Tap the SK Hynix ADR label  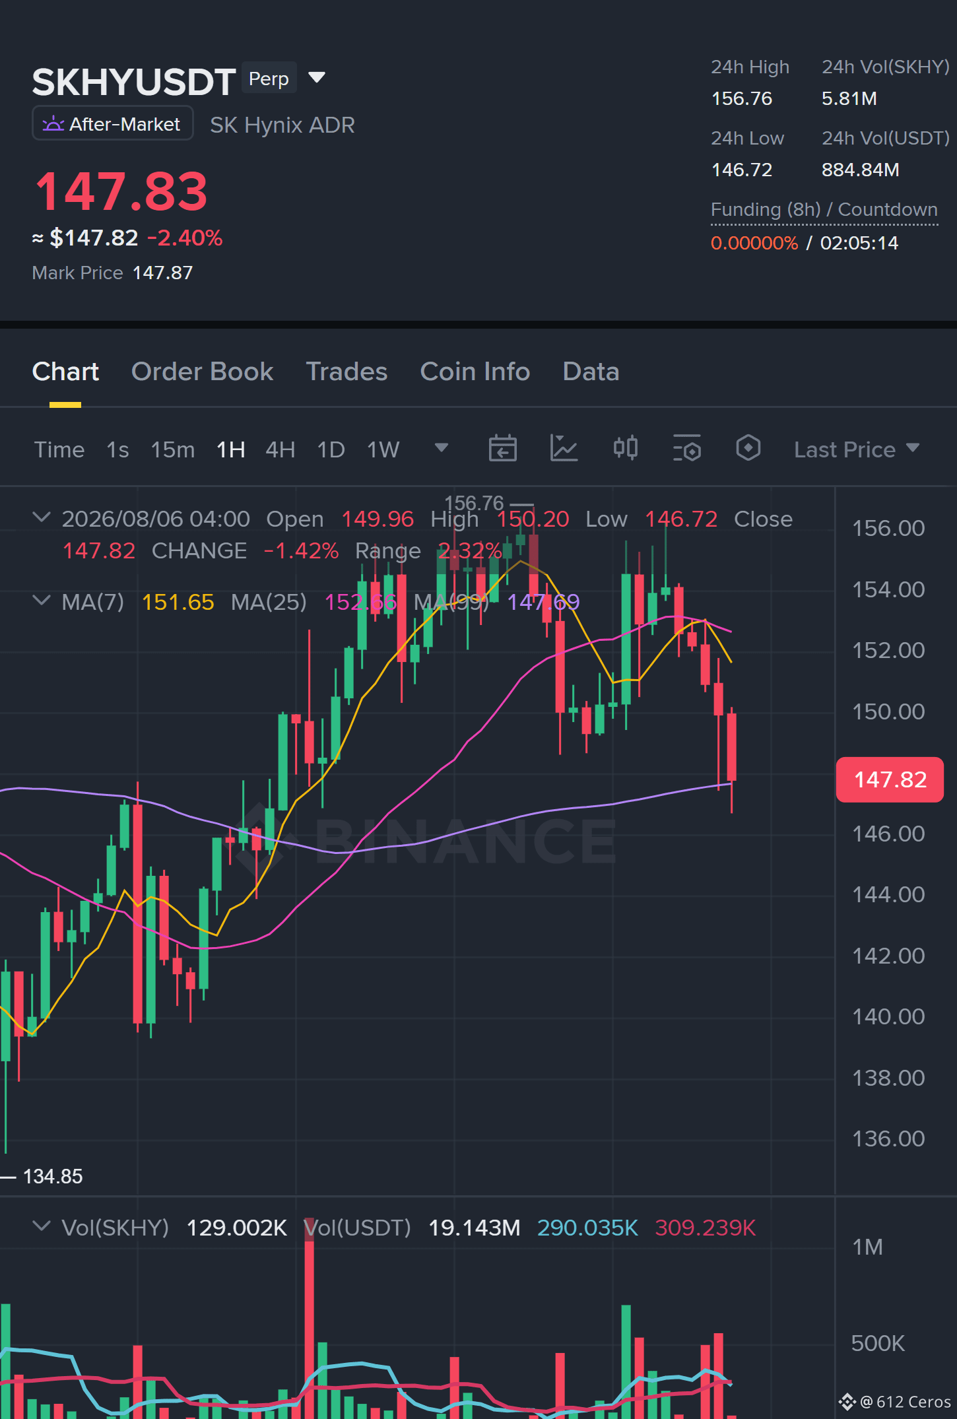282,125
